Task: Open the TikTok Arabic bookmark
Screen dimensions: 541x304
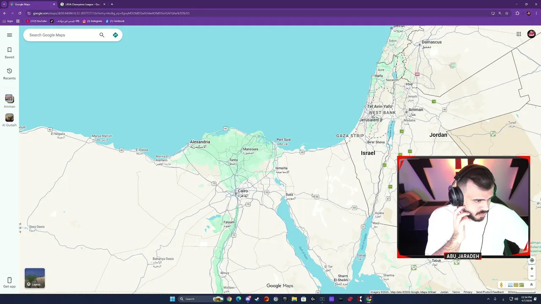Action: point(65,21)
